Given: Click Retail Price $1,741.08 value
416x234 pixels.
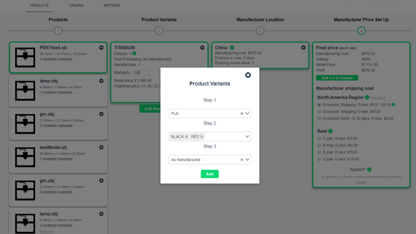Looking at the screenshot, I should [x=370, y=65].
